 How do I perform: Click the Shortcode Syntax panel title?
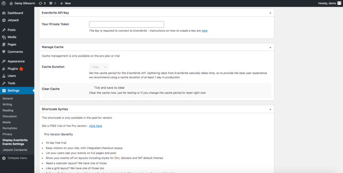tap(55, 109)
